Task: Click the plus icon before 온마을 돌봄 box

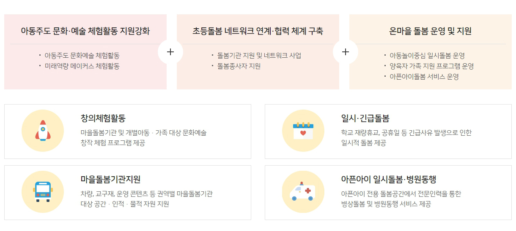Action: [346, 52]
